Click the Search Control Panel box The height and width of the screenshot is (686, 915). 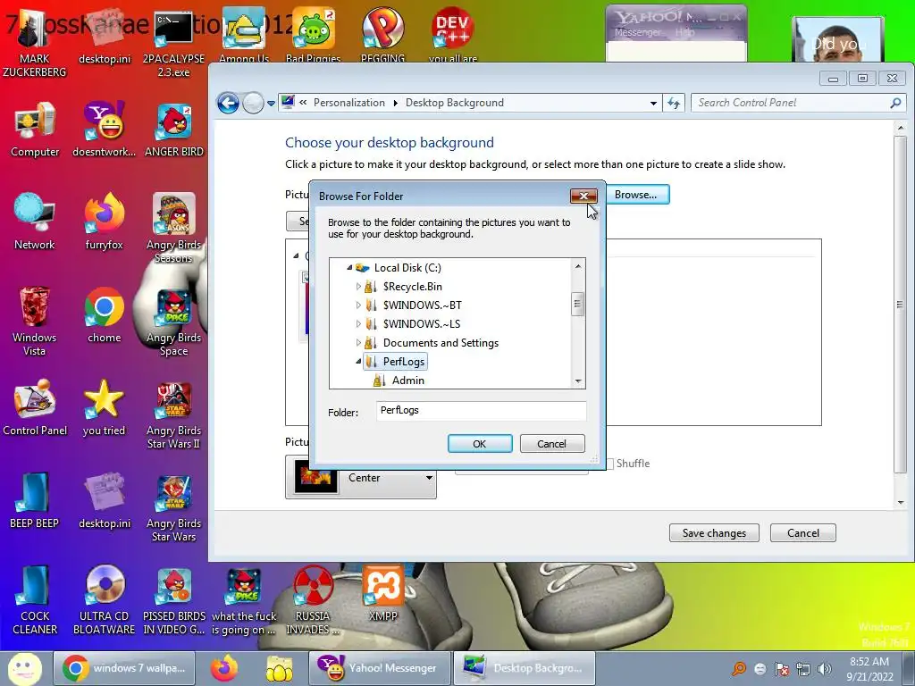click(x=798, y=103)
